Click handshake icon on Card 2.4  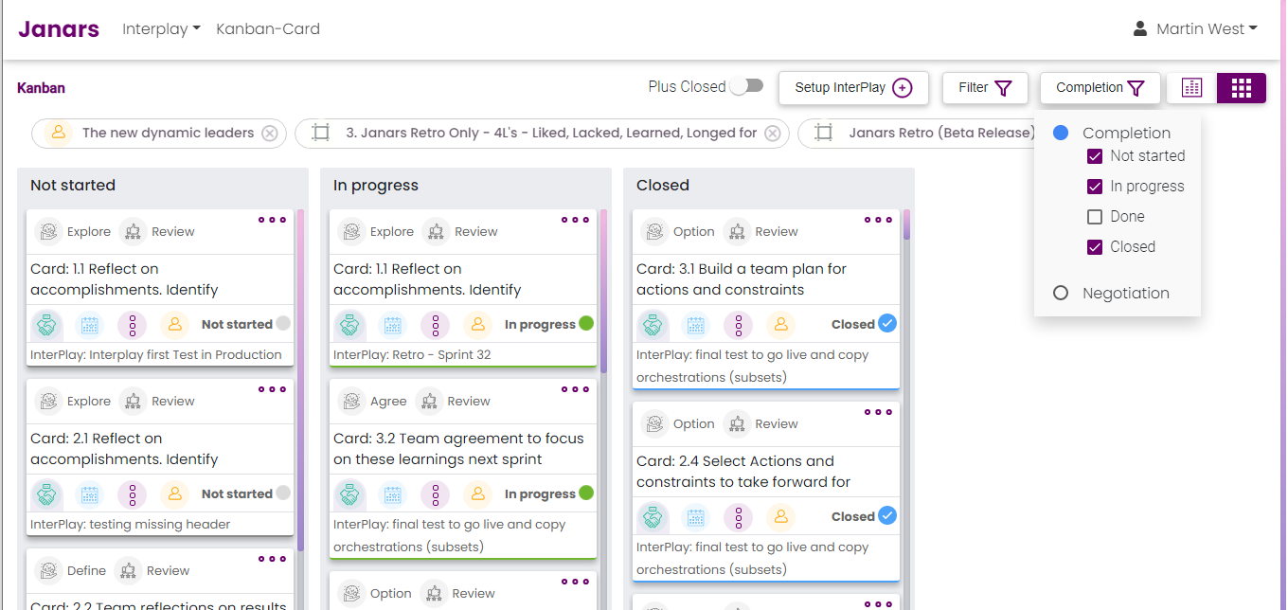pyautogui.click(x=653, y=517)
